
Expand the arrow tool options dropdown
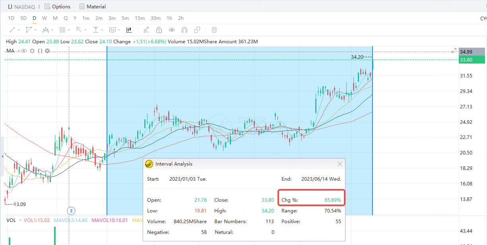[85, 30]
